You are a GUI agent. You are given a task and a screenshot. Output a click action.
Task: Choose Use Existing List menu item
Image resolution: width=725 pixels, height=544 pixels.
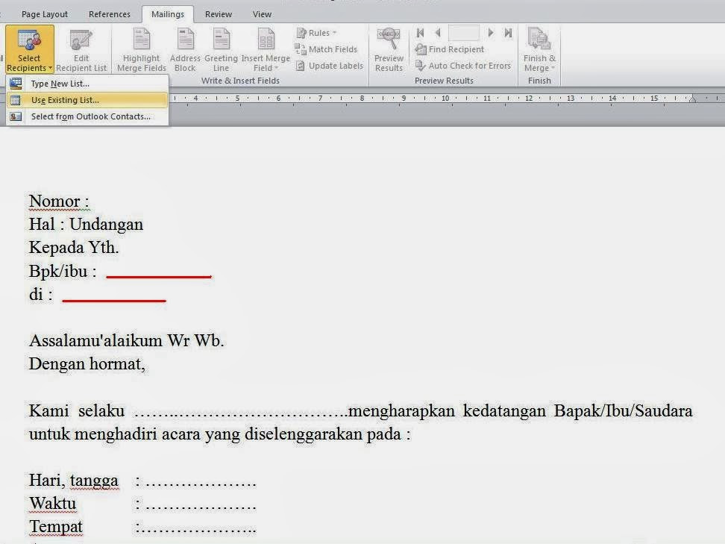[x=87, y=100]
